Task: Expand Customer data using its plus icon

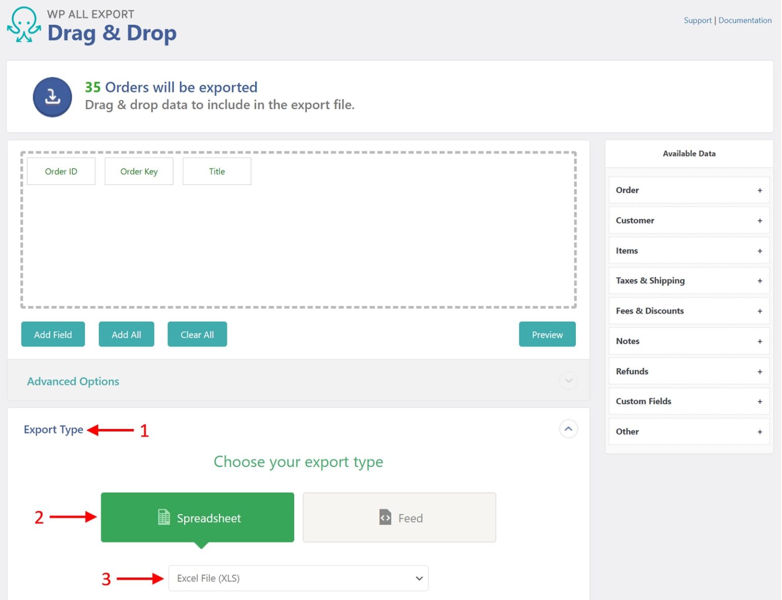Action: click(759, 220)
